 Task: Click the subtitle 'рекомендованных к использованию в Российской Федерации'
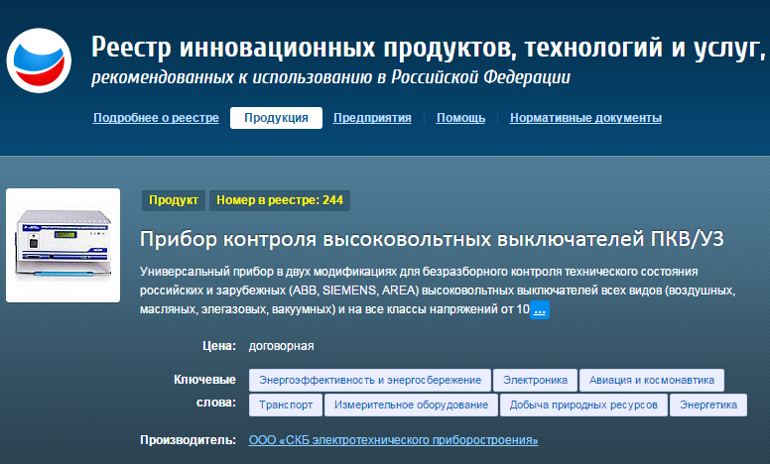(x=331, y=77)
